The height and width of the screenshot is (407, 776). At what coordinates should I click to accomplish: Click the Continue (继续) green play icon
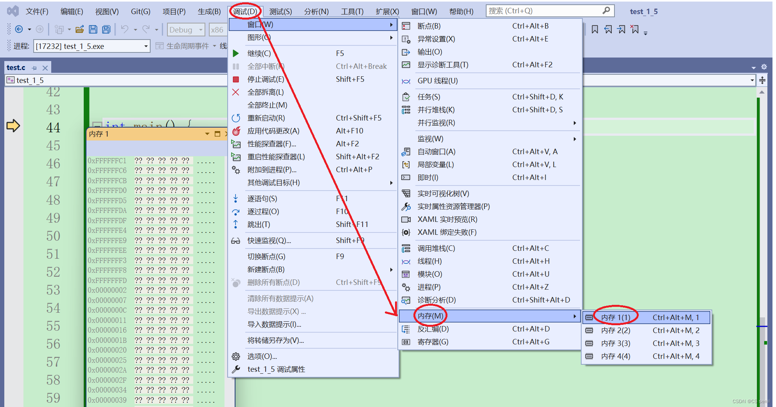coord(235,53)
